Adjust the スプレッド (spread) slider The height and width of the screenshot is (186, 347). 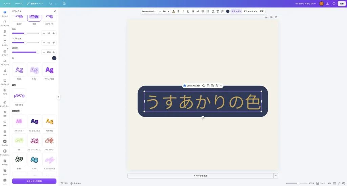pyautogui.click(x=25, y=43)
